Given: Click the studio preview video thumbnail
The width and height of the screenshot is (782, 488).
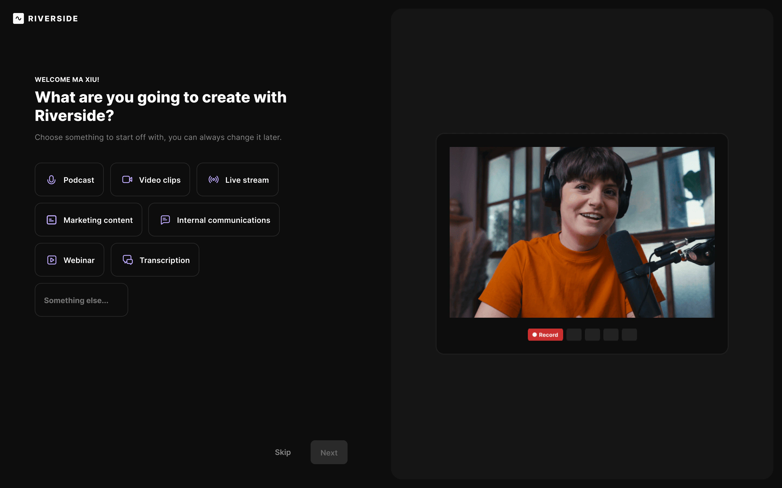Looking at the screenshot, I should [582, 232].
